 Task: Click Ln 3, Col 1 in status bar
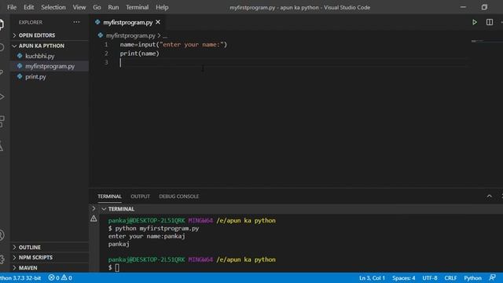(x=372, y=277)
